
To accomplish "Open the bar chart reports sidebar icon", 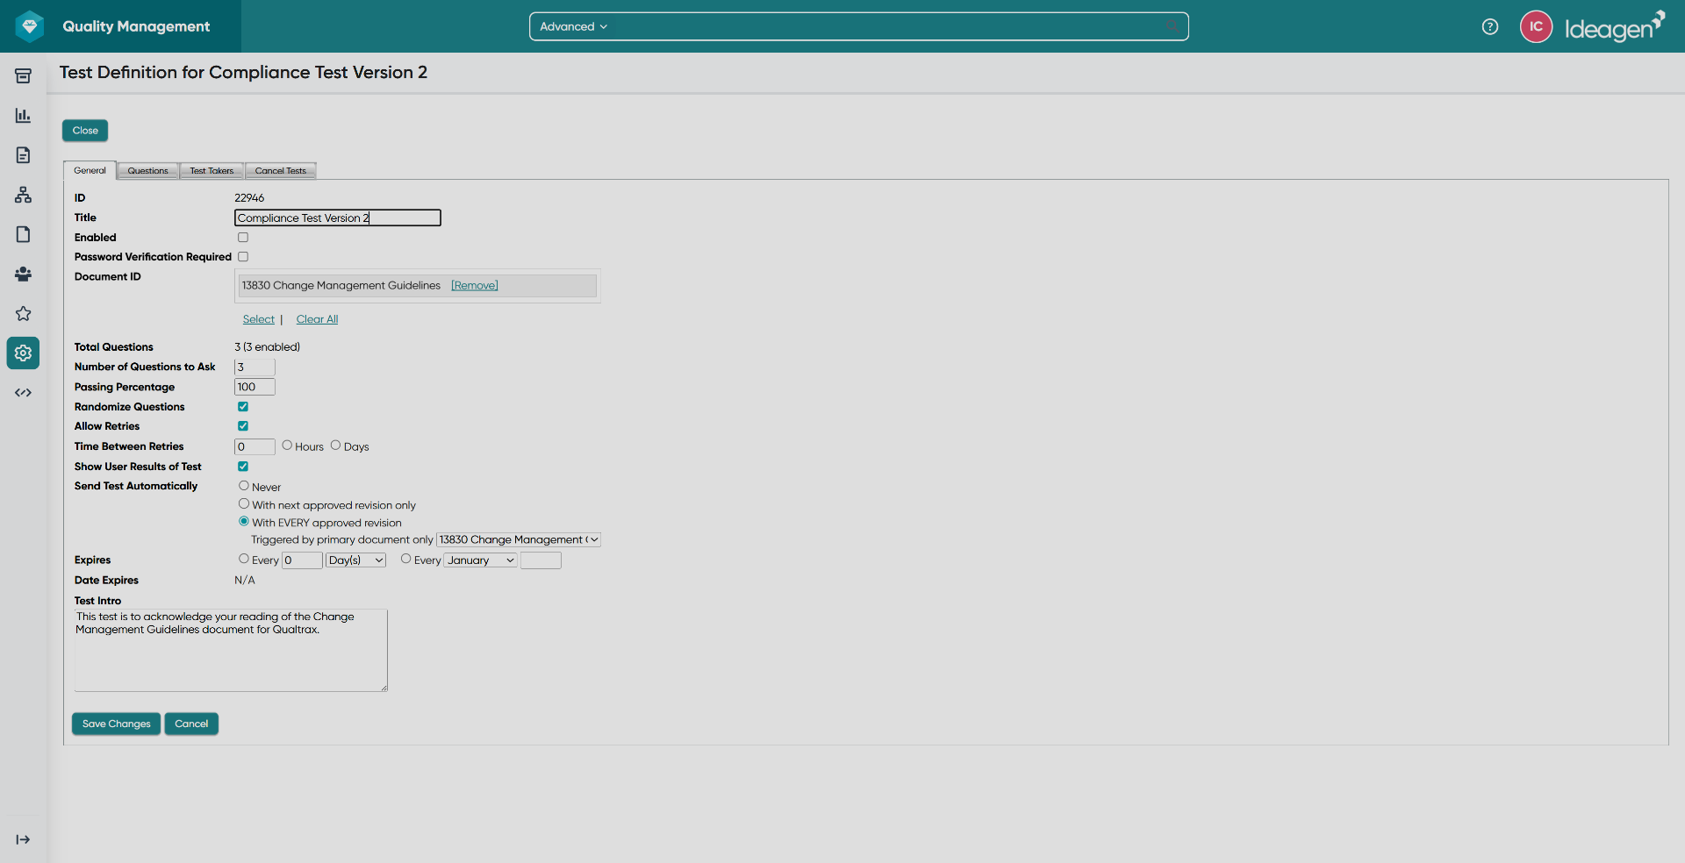I will [24, 116].
